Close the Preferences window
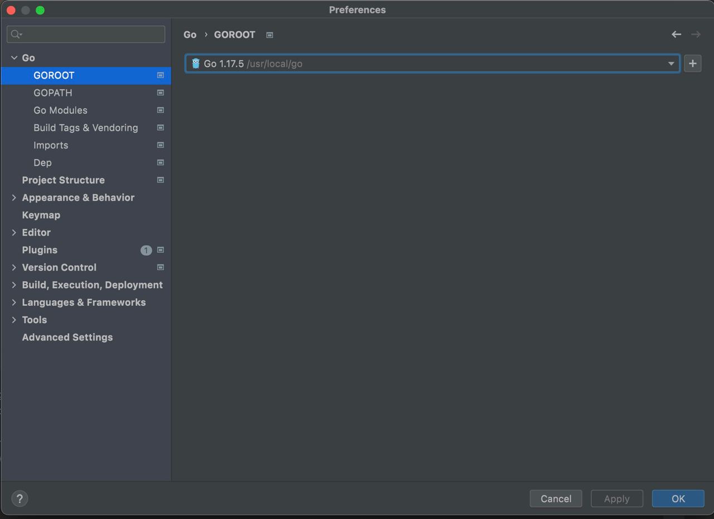The height and width of the screenshot is (519, 714). pyautogui.click(x=11, y=10)
